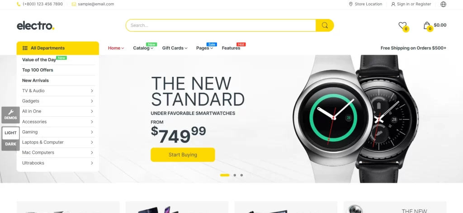Click the phone icon in top bar
This screenshot has width=463, height=213.
click(19, 4)
